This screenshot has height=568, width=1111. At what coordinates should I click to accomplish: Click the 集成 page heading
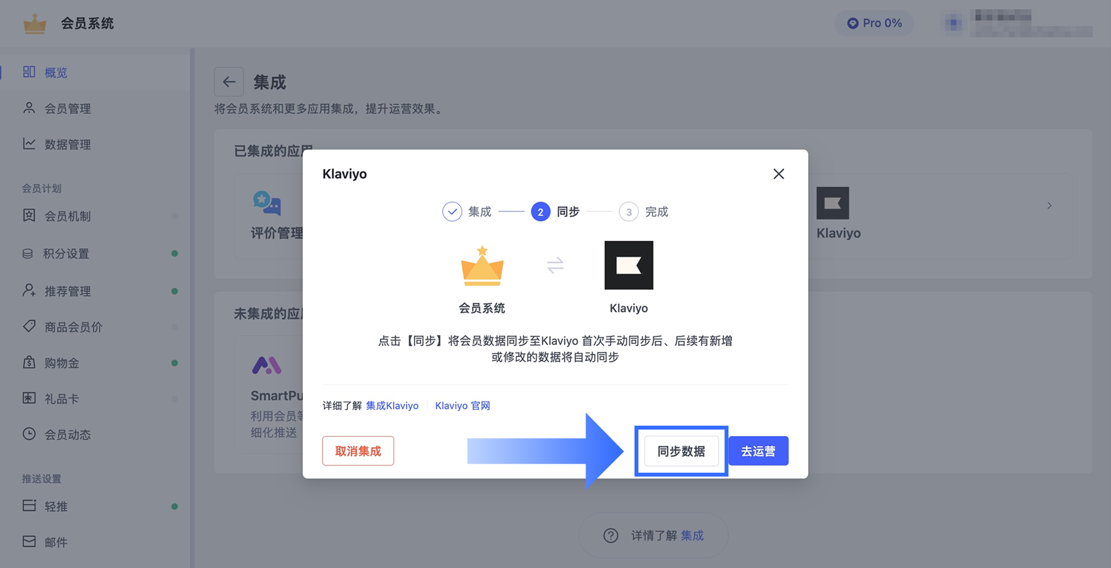[x=270, y=82]
